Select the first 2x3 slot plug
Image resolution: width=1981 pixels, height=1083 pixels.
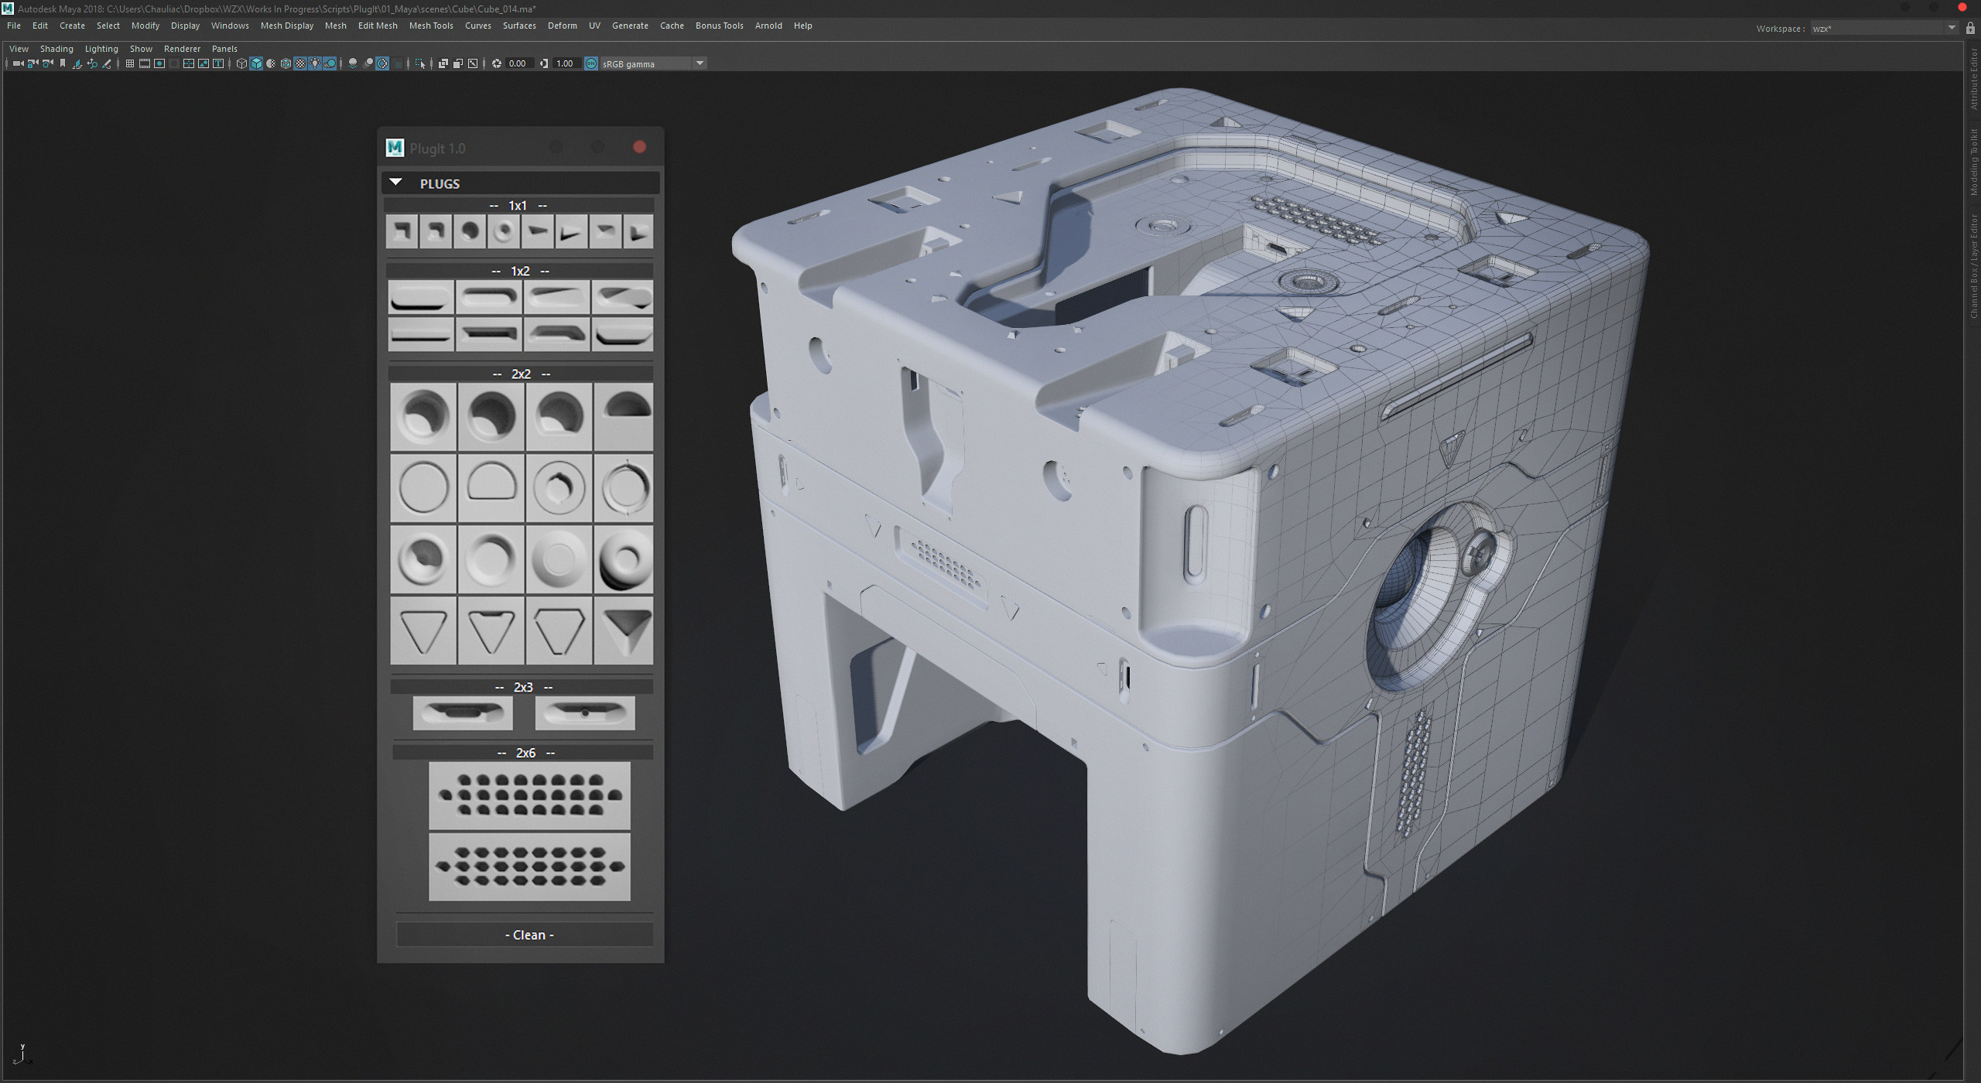[463, 712]
